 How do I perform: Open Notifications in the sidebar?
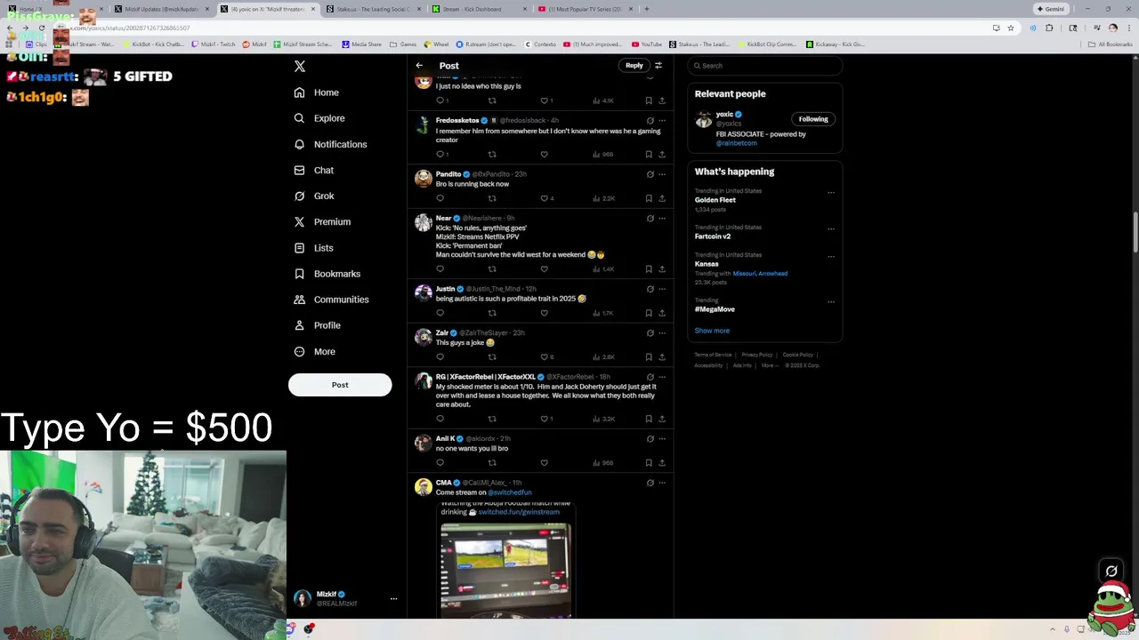pos(330,144)
